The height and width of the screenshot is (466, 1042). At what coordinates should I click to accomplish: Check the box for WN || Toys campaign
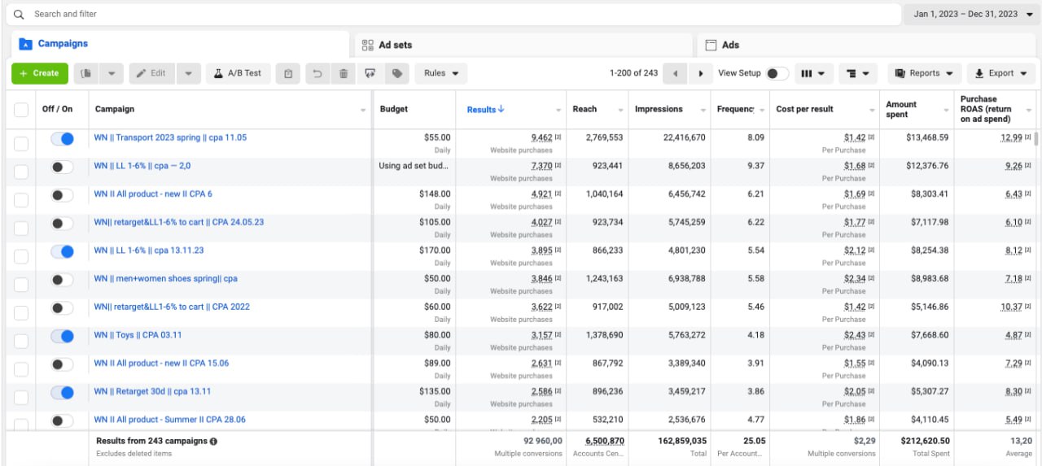click(x=21, y=340)
